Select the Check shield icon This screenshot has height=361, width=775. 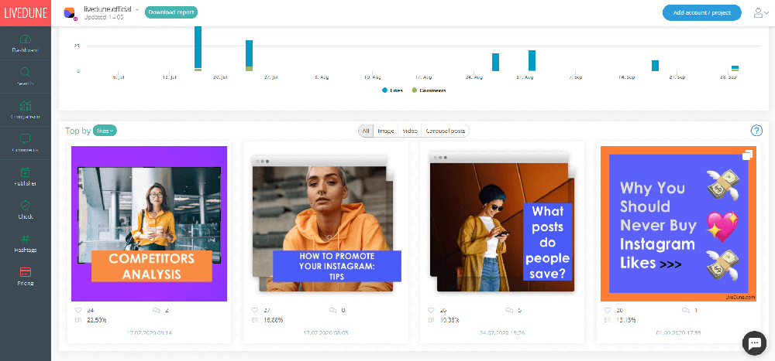[x=26, y=206]
